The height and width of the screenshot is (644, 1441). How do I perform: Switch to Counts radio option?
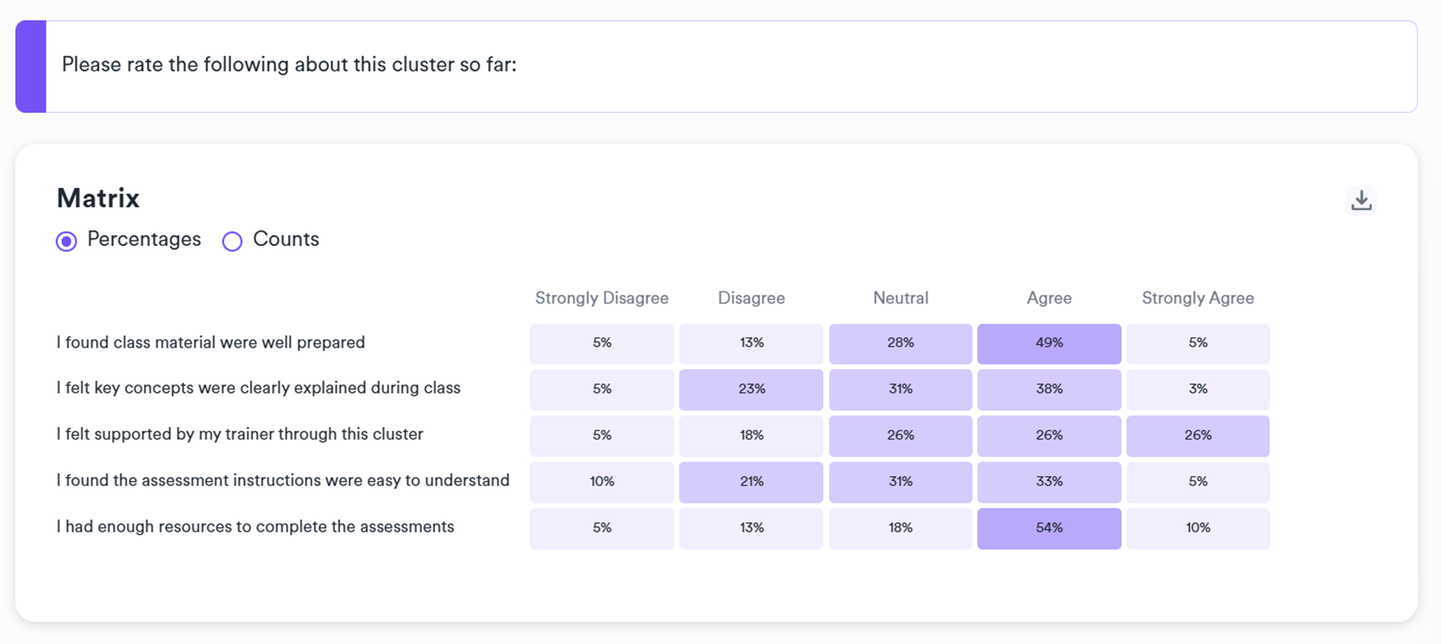233,241
